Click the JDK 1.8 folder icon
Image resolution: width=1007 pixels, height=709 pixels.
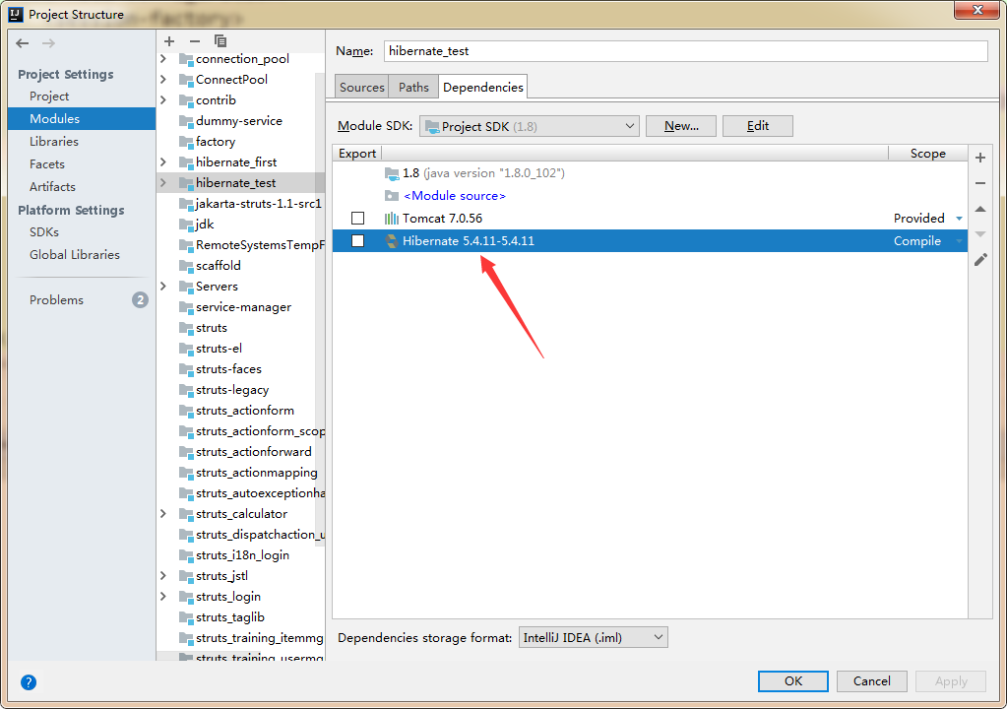coord(391,173)
